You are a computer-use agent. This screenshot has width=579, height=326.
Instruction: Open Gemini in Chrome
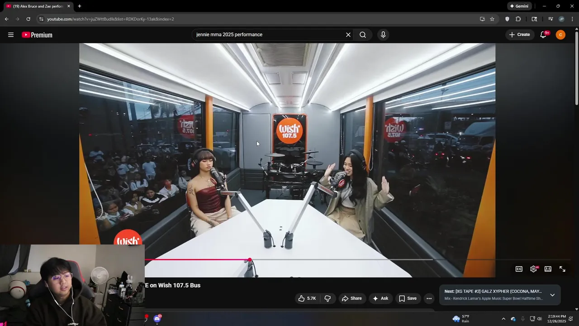point(519,6)
